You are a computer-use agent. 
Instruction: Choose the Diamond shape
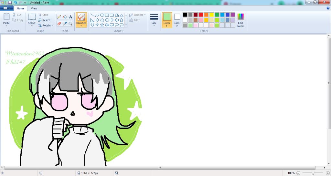pyautogui.click(x=97, y=20)
